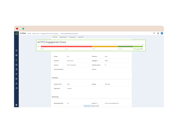Open the circled arrow icon in sidebar

[x=16, y=51]
